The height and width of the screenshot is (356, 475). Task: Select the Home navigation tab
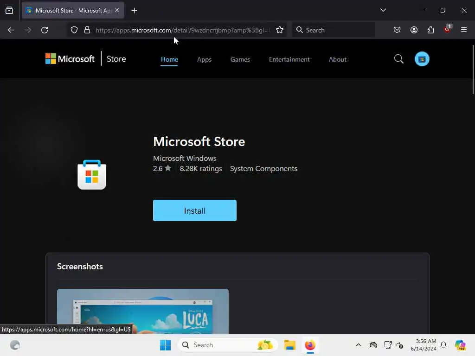pos(169,59)
